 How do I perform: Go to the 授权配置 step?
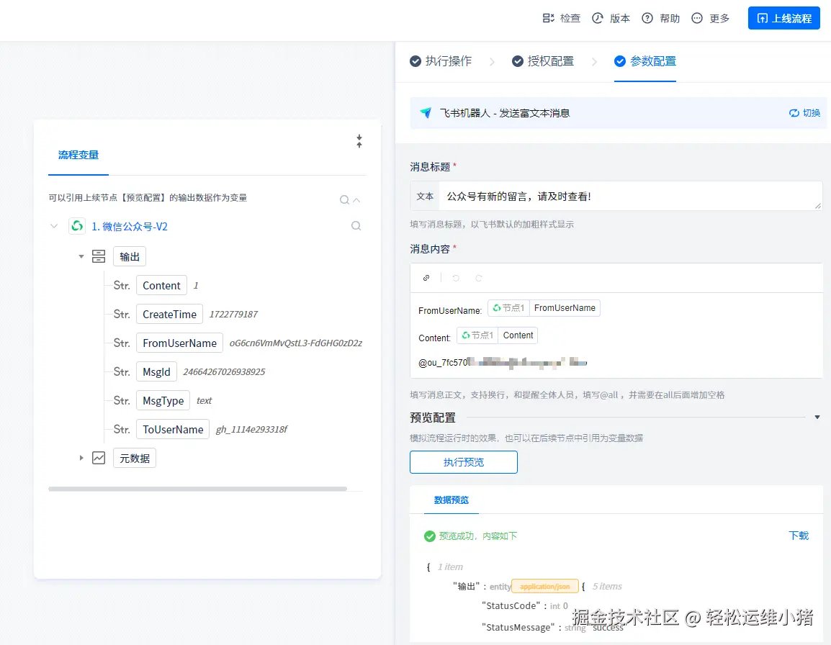[543, 61]
